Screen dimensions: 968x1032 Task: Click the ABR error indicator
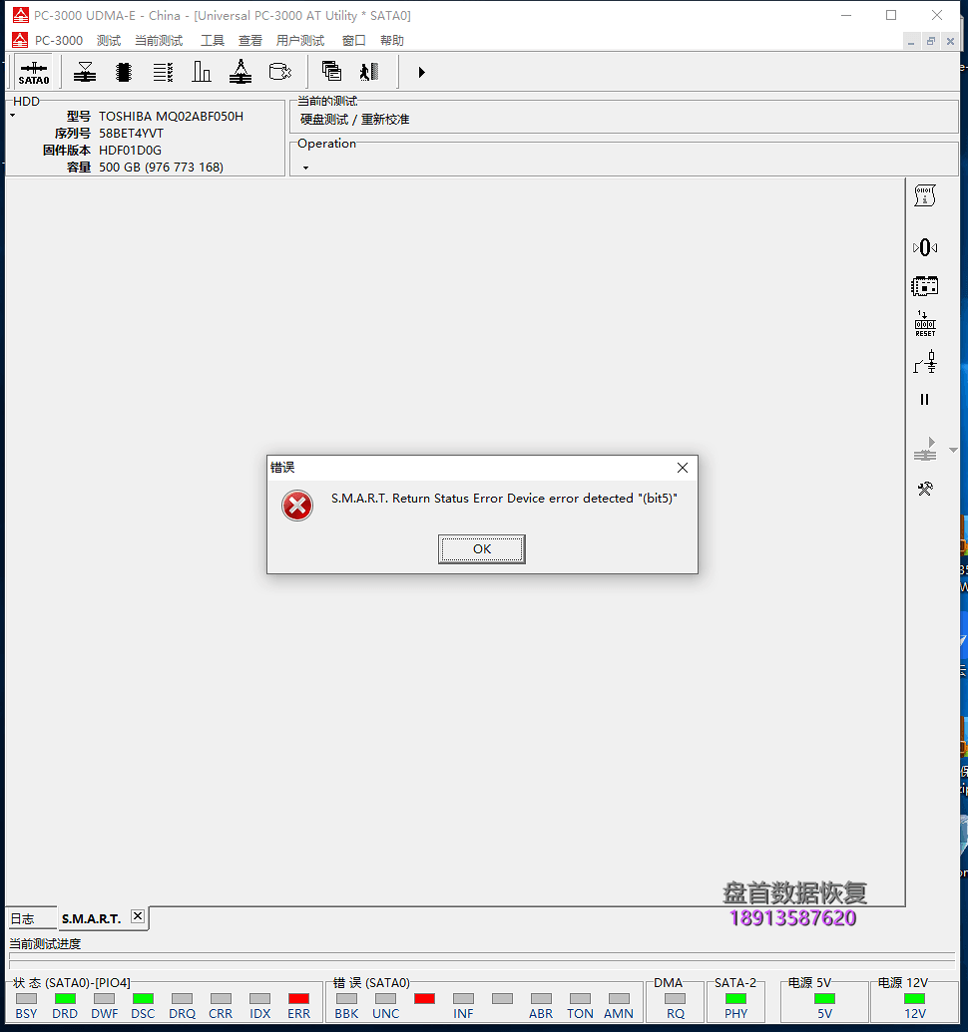point(541,998)
